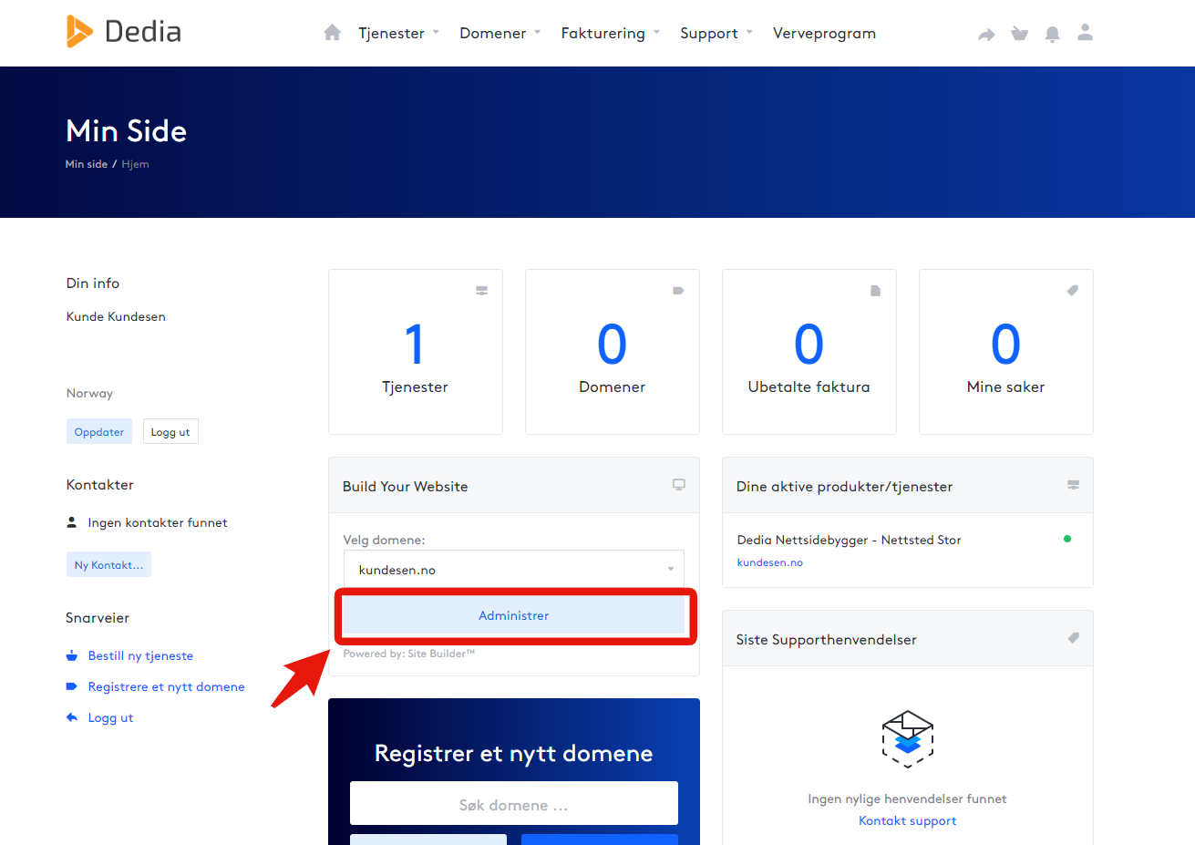Open the kundesen.no product link
This screenshot has height=845, width=1195.
click(770, 562)
